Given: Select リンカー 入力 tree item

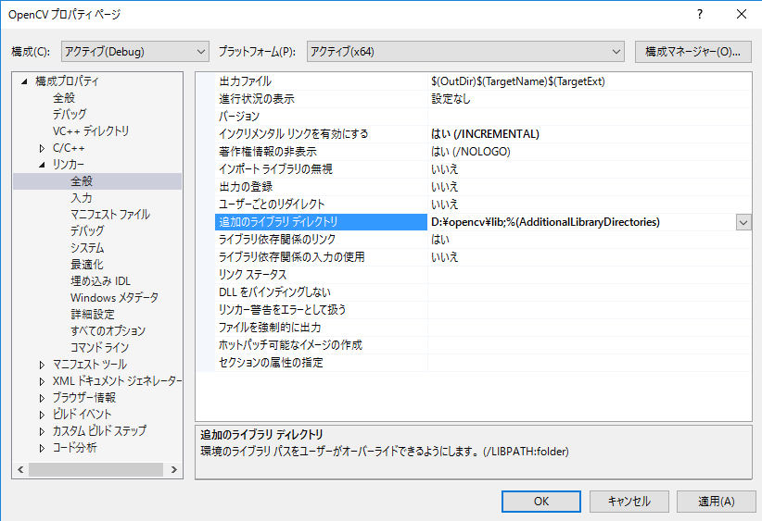Looking at the screenshot, I should coord(81,198).
